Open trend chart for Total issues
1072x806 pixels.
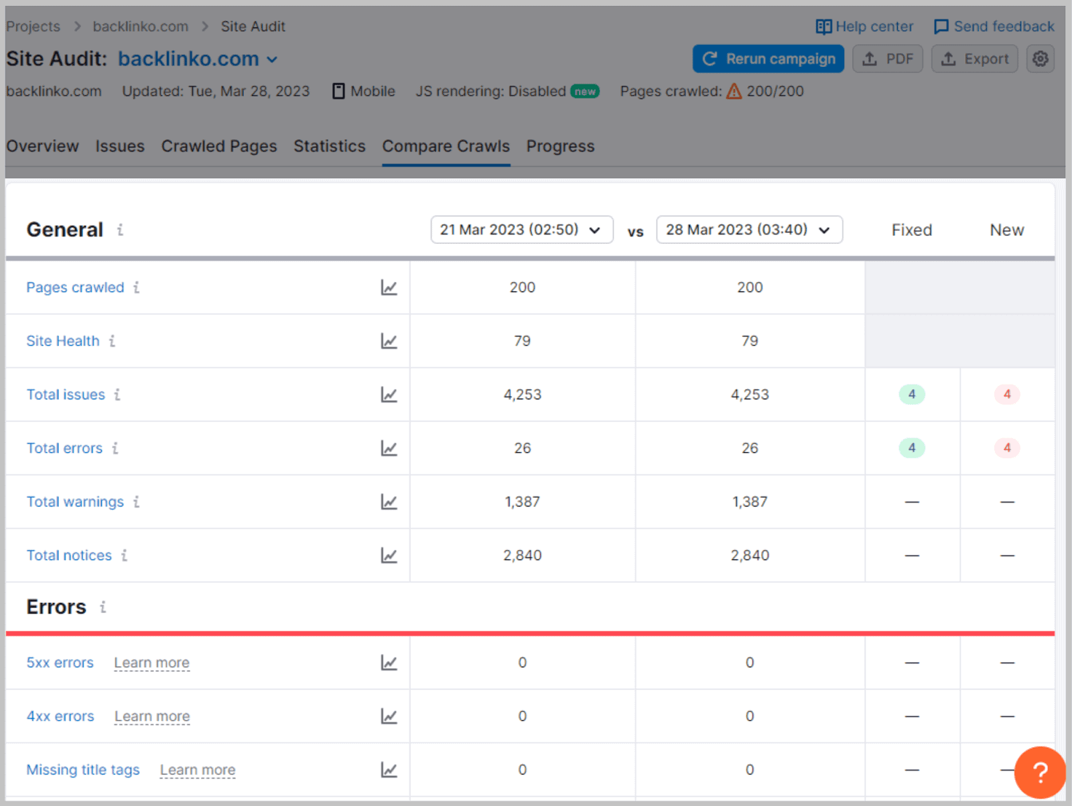point(389,395)
